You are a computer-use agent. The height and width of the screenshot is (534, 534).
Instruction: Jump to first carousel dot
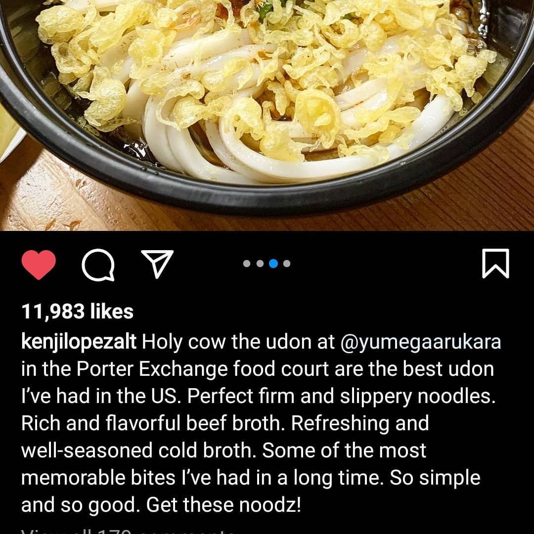pyautogui.click(x=247, y=263)
